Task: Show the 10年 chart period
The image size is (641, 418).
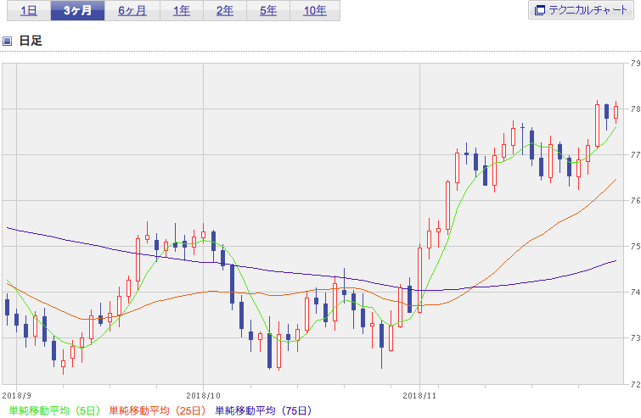Action: click(x=315, y=11)
